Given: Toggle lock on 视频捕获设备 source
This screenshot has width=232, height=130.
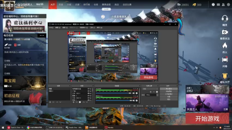Looking at the screenshot, I should click(x=91, y=89).
